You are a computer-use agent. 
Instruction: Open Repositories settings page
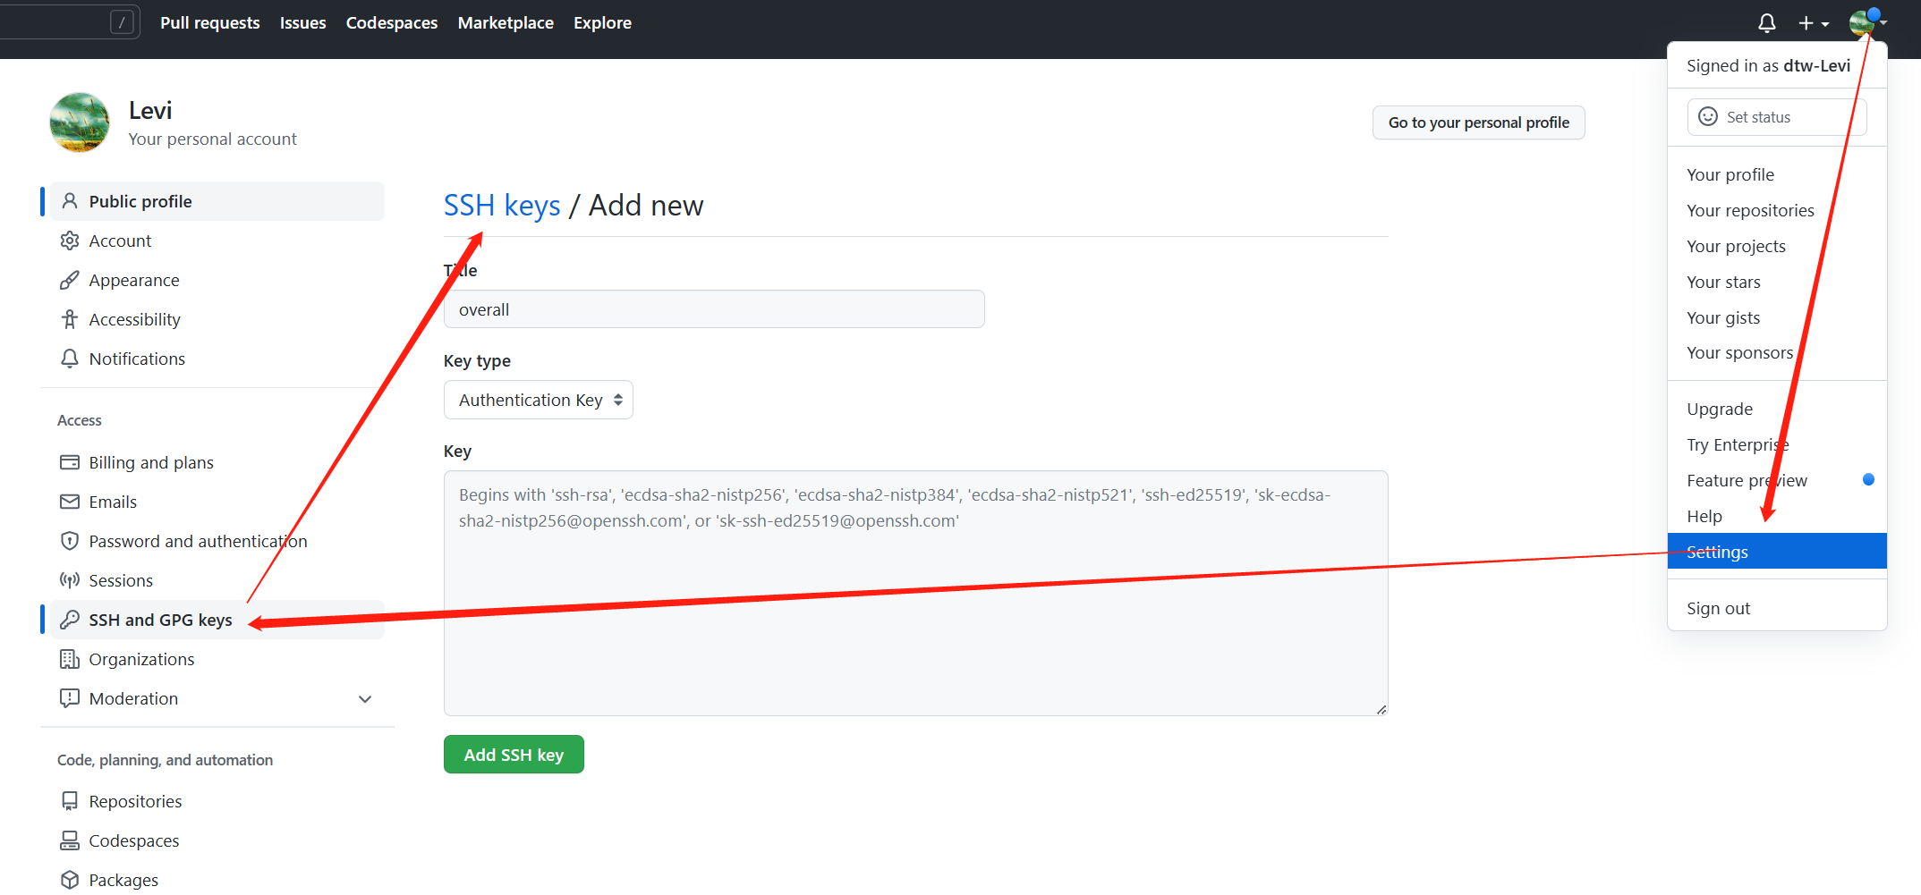(217, 801)
